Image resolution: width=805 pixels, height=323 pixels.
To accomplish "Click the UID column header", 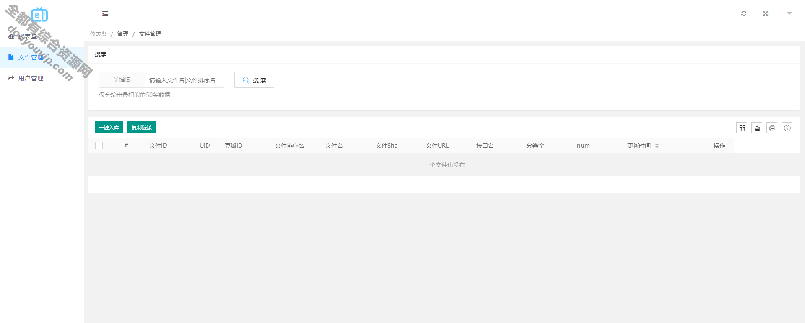I will (x=205, y=146).
